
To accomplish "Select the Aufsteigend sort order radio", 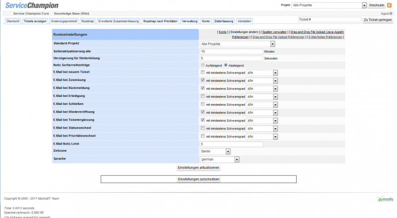I will tap(203, 65).
